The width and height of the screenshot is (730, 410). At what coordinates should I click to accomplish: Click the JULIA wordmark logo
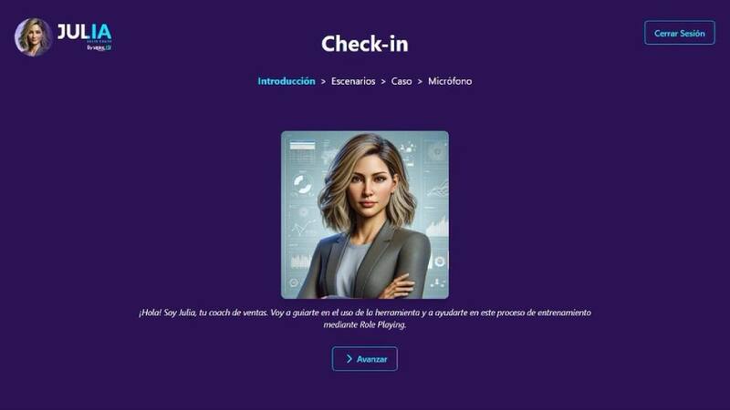(x=84, y=32)
